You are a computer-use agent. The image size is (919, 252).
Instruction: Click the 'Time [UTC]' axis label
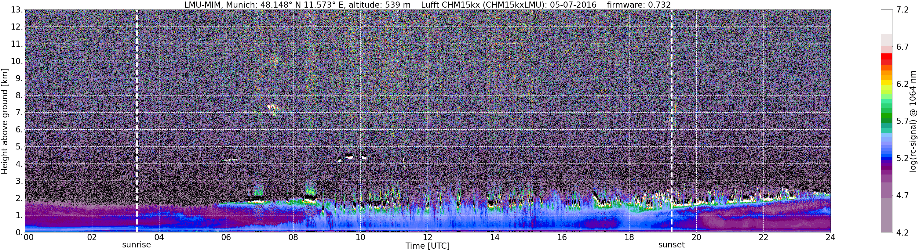pos(427,246)
